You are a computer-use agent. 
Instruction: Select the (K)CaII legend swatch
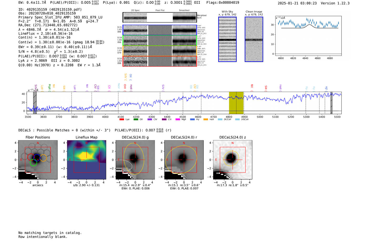click(220, 120)
